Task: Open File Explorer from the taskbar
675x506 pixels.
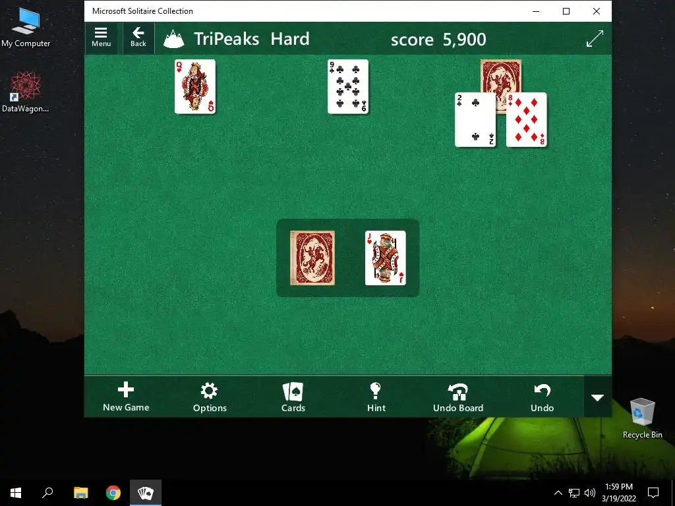Action: [80, 493]
